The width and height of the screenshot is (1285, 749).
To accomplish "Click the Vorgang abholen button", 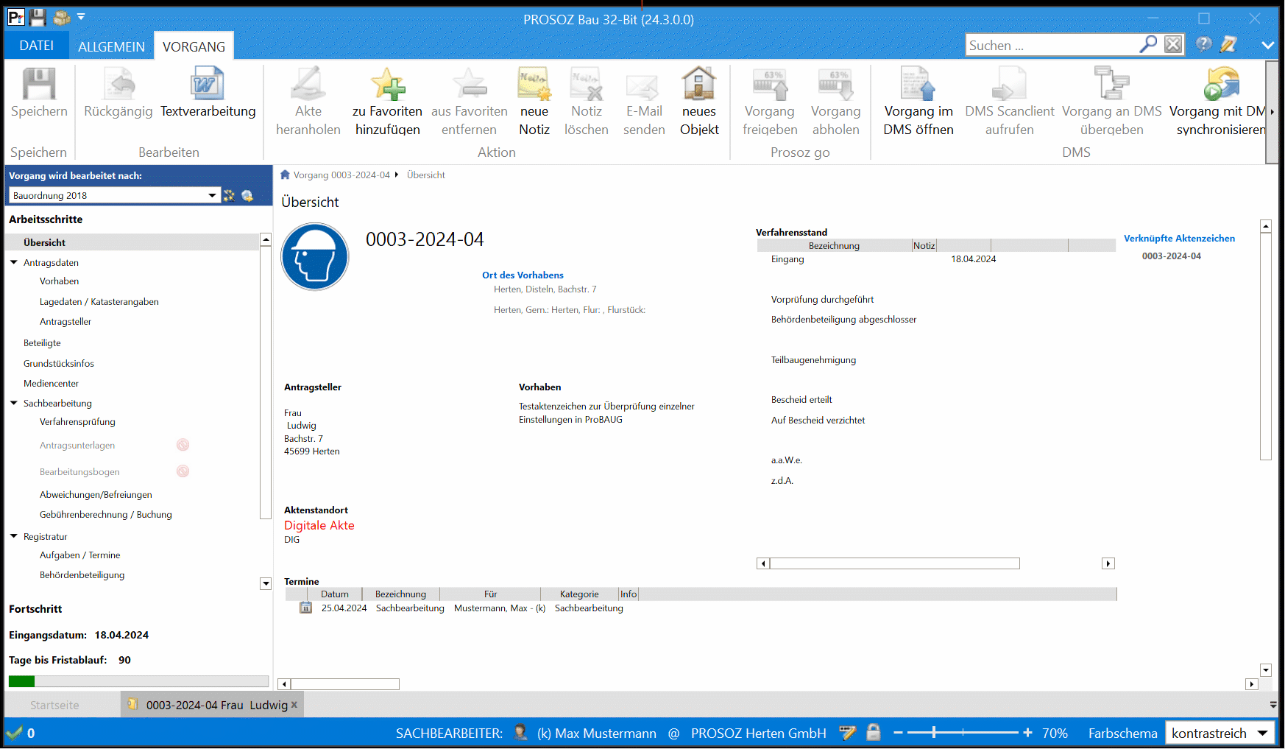I will pos(836,102).
